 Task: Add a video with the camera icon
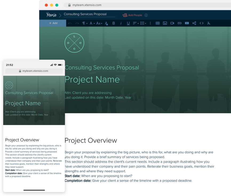pyautogui.click(x=172, y=23)
